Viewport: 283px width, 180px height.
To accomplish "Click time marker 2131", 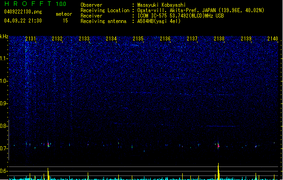I will 30,39.
